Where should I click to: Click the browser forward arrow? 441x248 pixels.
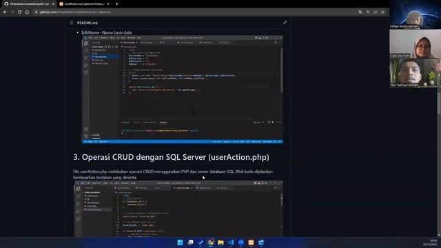tap(12, 12)
